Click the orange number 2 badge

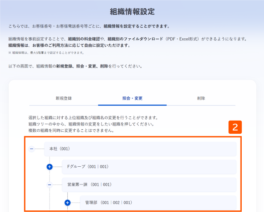[235, 127]
